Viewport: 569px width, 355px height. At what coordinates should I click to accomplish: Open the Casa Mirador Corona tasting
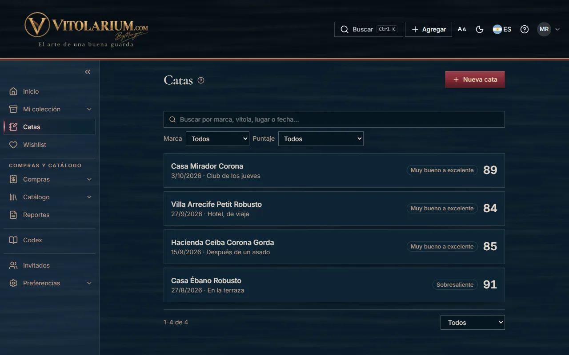click(x=334, y=170)
